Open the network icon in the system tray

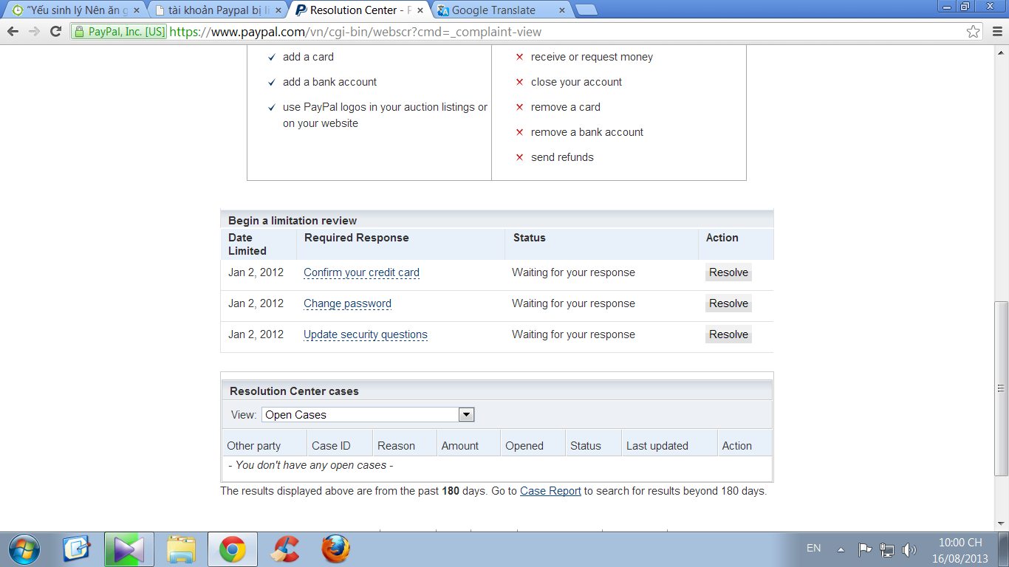(x=887, y=549)
